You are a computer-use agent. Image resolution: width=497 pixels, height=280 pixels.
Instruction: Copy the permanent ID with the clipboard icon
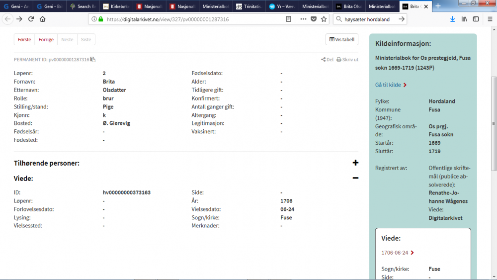(x=93, y=60)
